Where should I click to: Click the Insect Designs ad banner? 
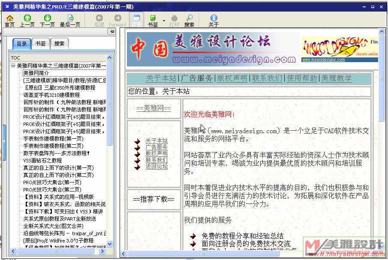[340, 47]
